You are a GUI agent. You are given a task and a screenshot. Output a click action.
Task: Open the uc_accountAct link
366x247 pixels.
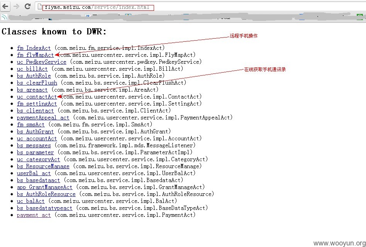tap(37, 138)
